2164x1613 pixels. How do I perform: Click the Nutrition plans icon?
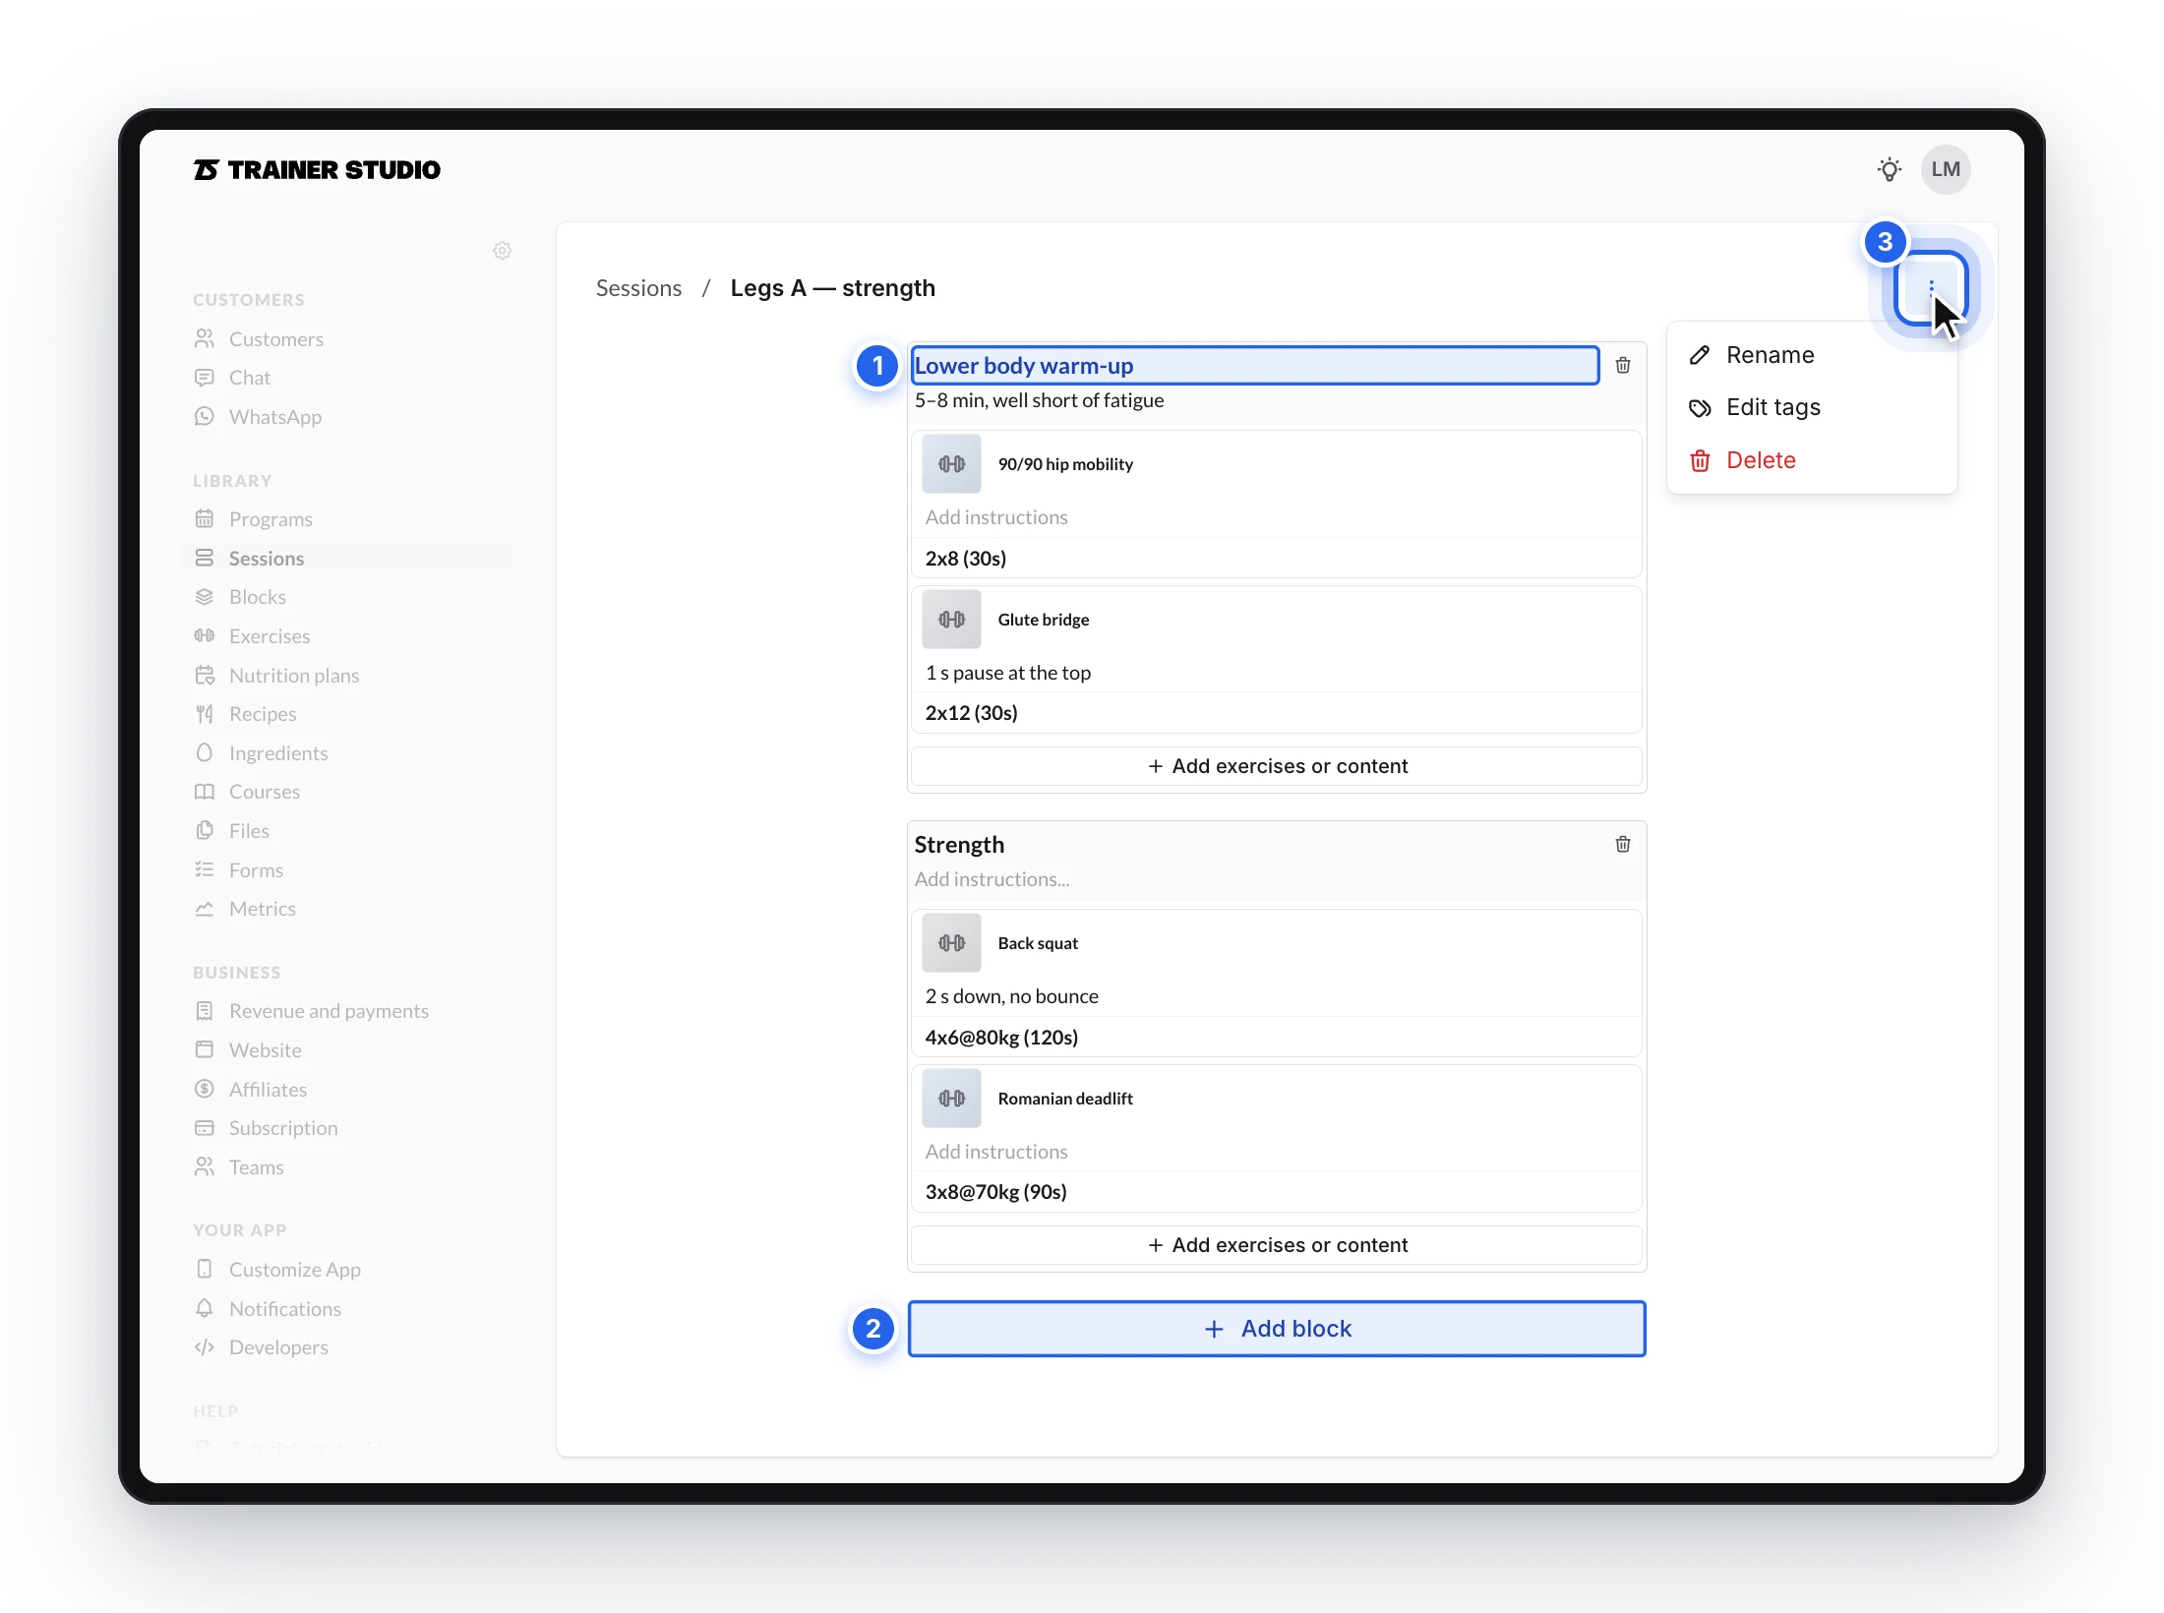pyautogui.click(x=205, y=675)
